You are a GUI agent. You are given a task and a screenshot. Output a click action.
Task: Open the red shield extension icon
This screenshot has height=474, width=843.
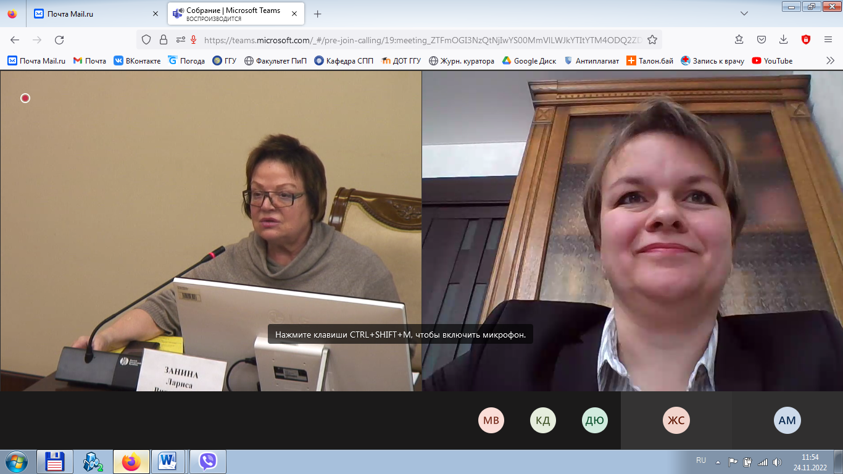[806, 39]
